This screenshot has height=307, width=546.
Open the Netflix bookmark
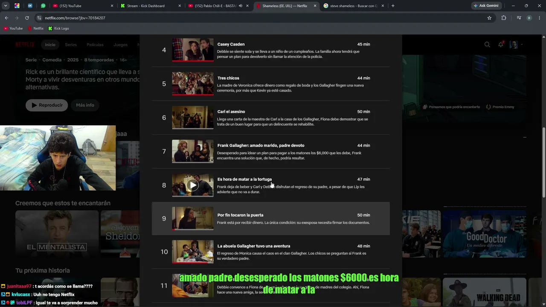pyautogui.click(x=35, y=29)
